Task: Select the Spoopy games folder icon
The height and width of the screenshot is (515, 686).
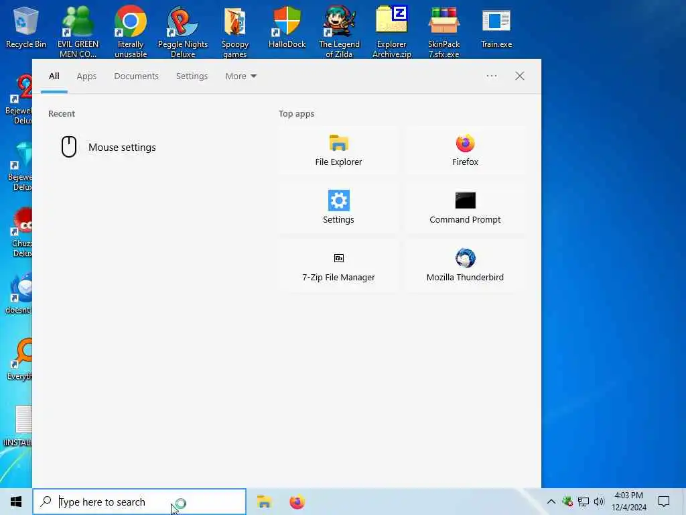Action: point(235,32)
